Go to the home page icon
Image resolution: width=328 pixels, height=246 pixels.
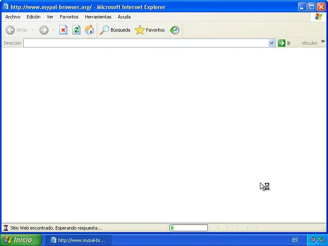(89, 30)
